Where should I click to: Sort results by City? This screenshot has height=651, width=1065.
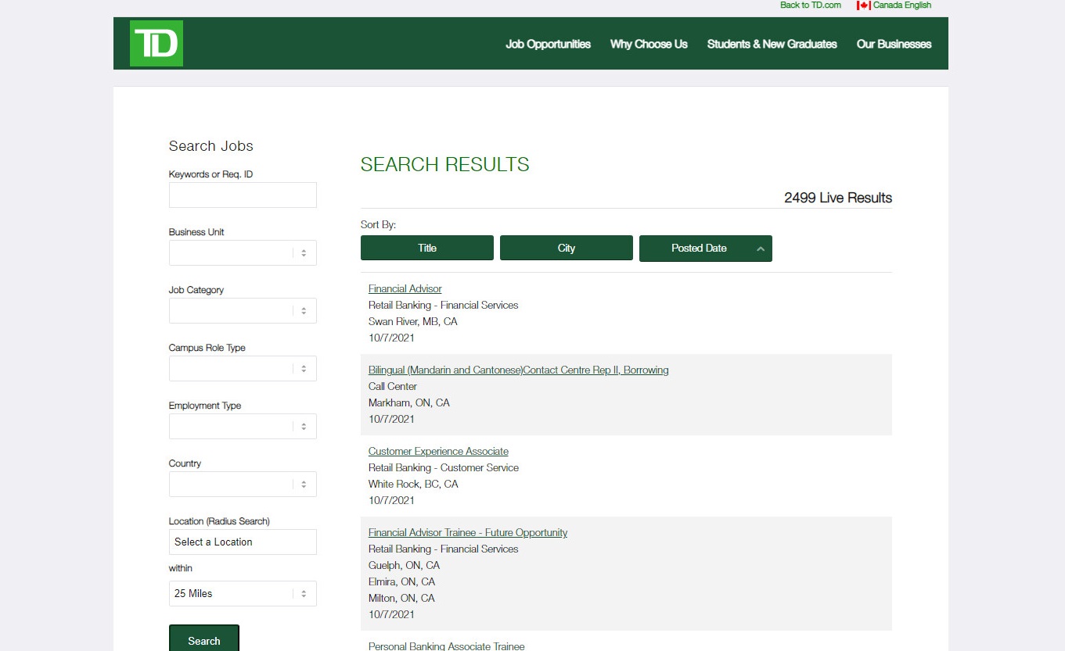pyautogui.click(x=566, y=249)
